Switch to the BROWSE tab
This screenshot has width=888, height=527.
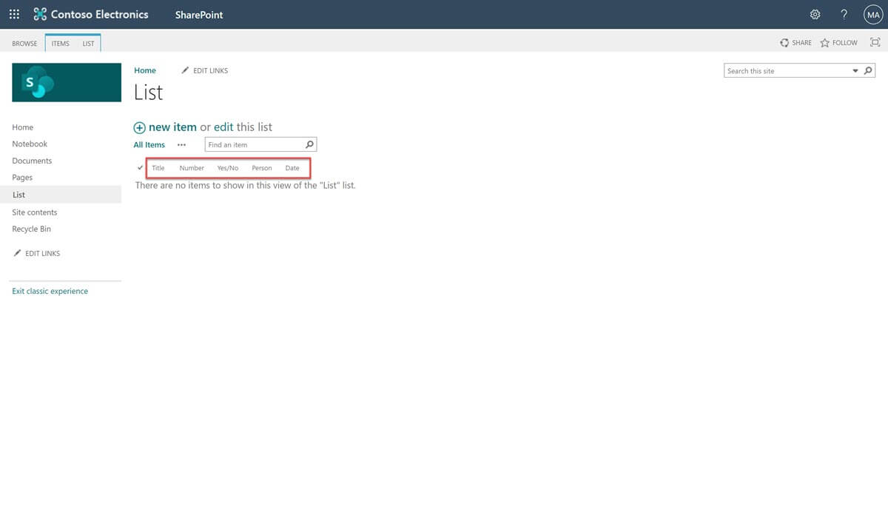point(24,43)
